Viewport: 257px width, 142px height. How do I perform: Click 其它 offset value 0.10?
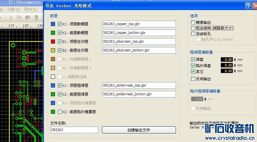pos(227,71)
